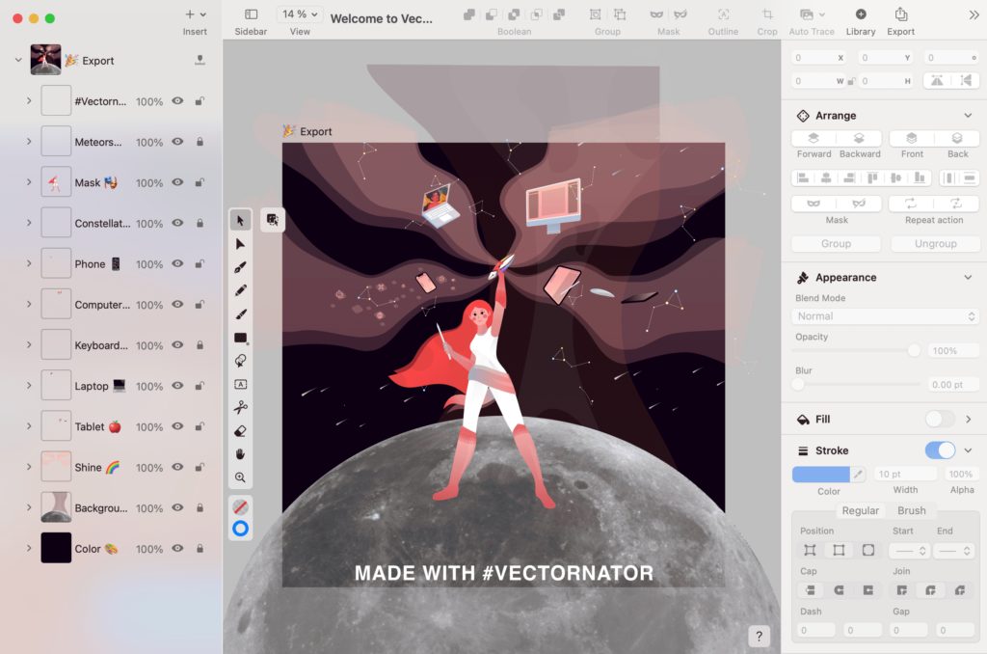
Task: Send selection to Back
Action: (x=957, y=138)
